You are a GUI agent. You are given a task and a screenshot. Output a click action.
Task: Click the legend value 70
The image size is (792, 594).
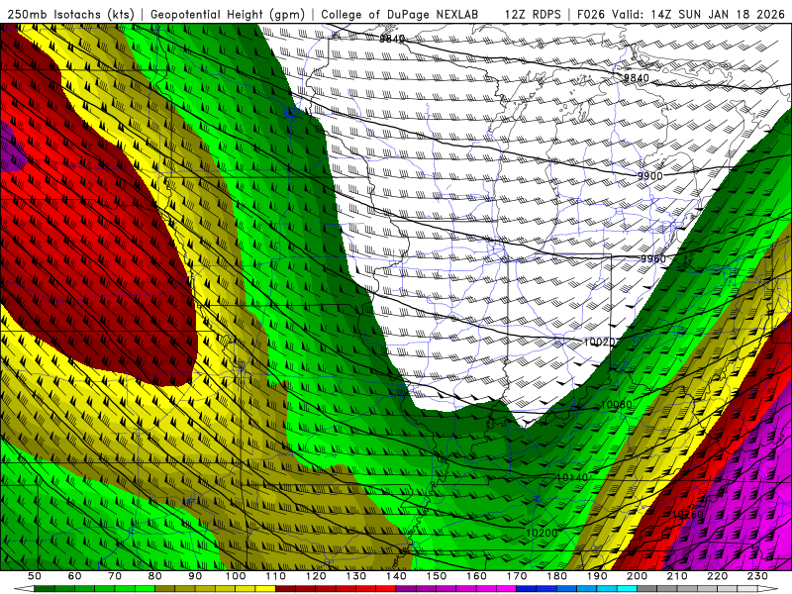pos(115,576)
